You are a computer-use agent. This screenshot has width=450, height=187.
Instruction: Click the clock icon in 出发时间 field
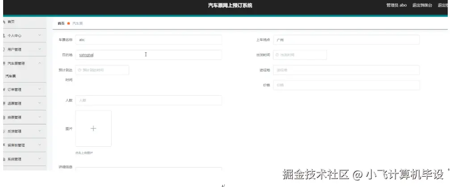coord(277,55)
